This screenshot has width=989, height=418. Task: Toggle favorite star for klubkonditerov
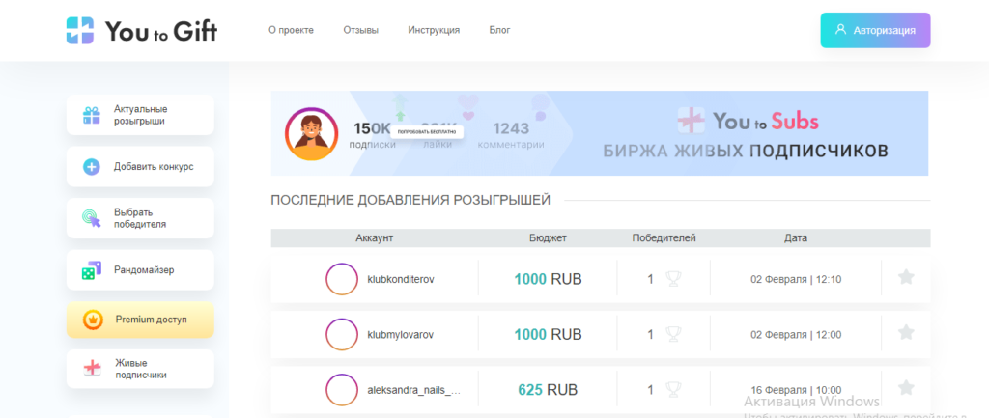click(906, 278)
